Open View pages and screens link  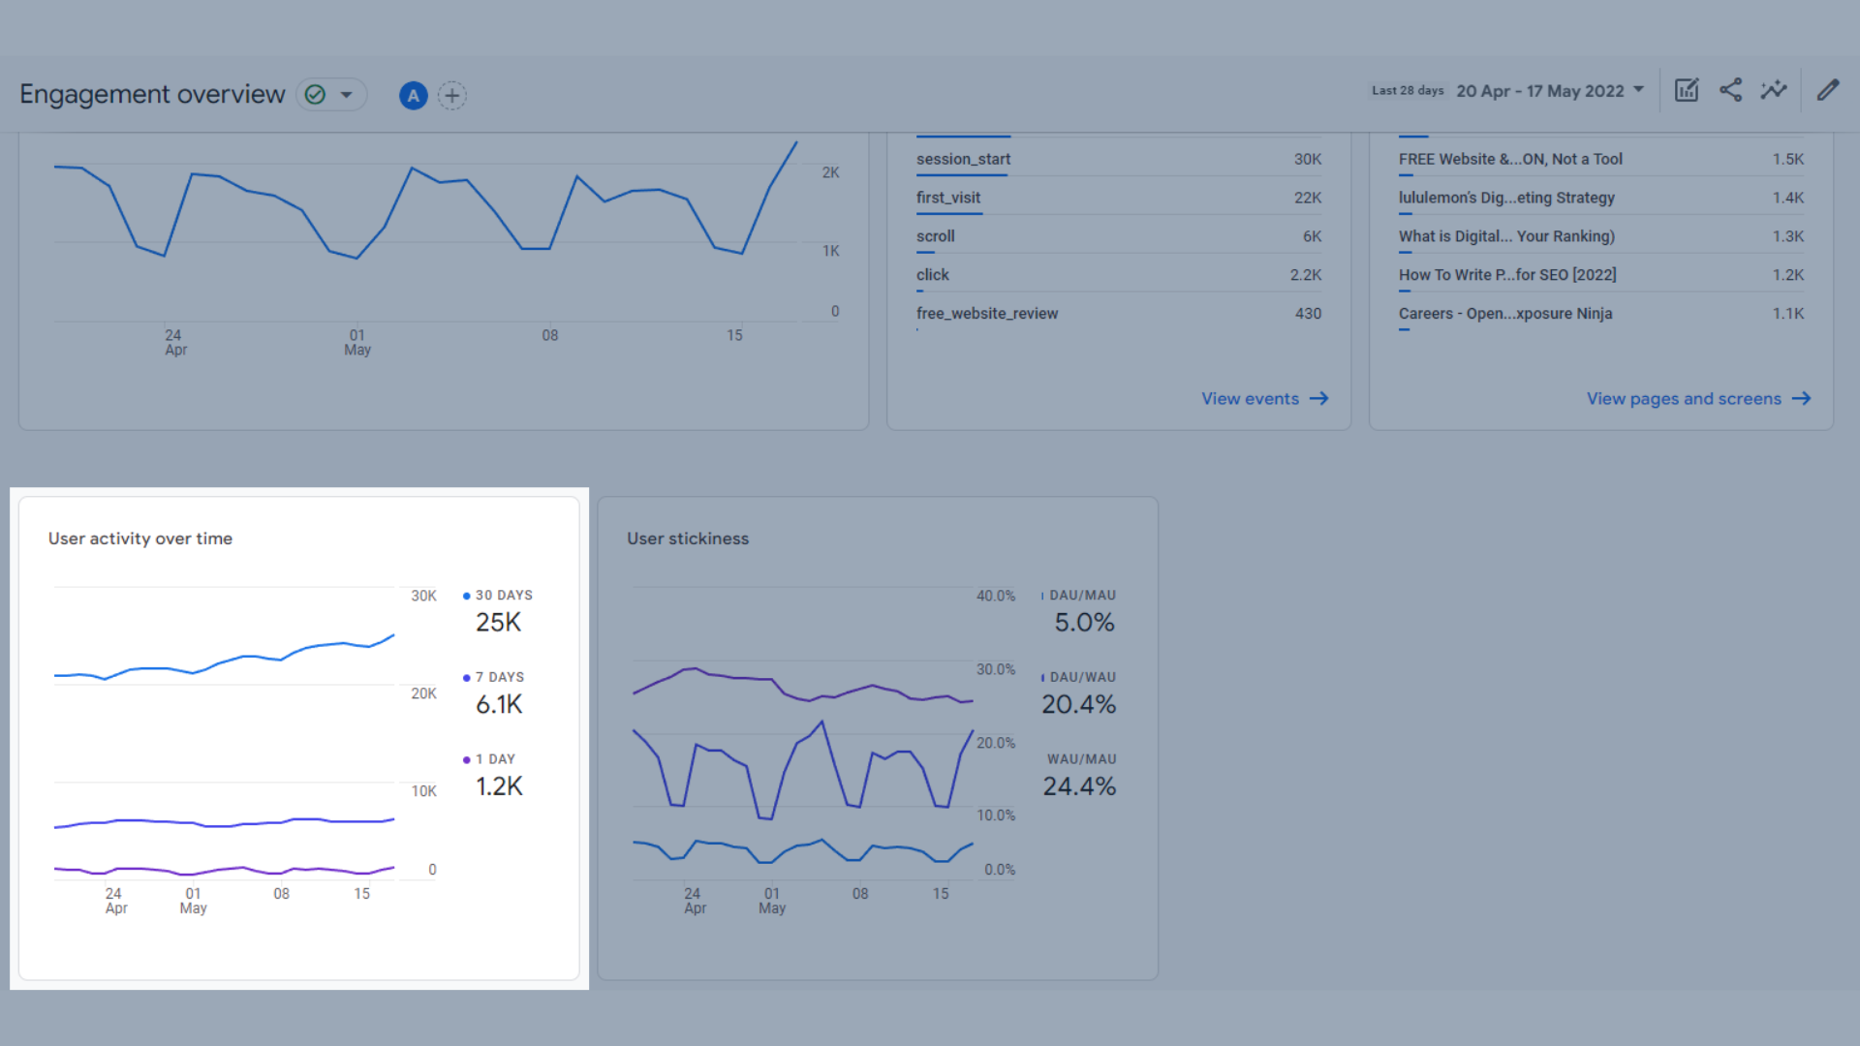[x=1684, y=399]
